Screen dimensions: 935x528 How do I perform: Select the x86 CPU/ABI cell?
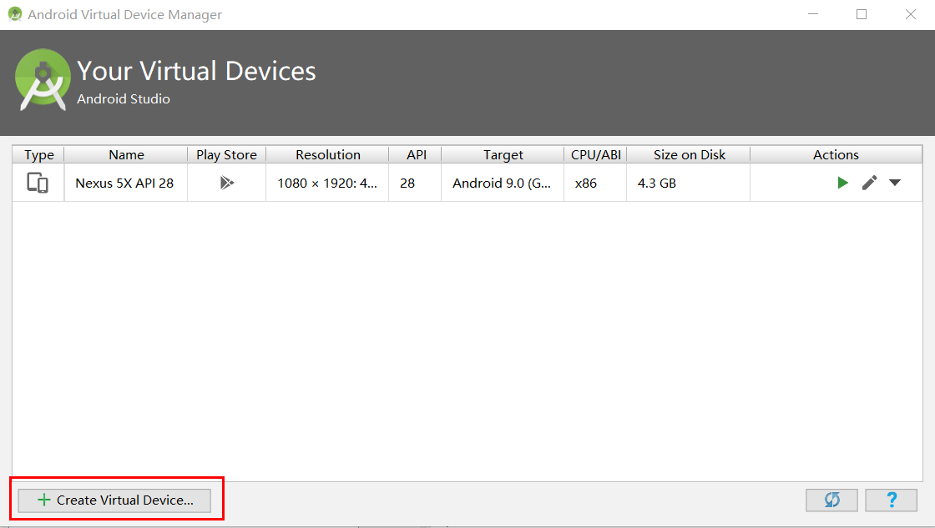click(x=596, y=183)
